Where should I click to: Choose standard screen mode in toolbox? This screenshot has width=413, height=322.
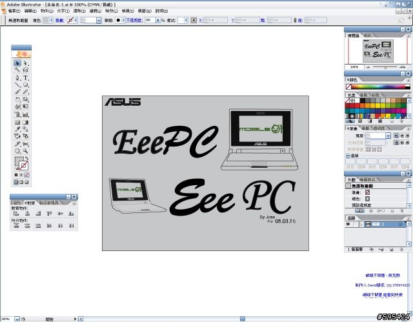15,182
